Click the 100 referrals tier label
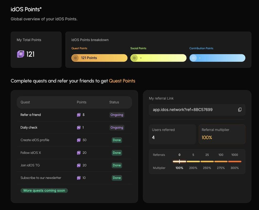Screen dimensions: 259x210 (221, 155)
